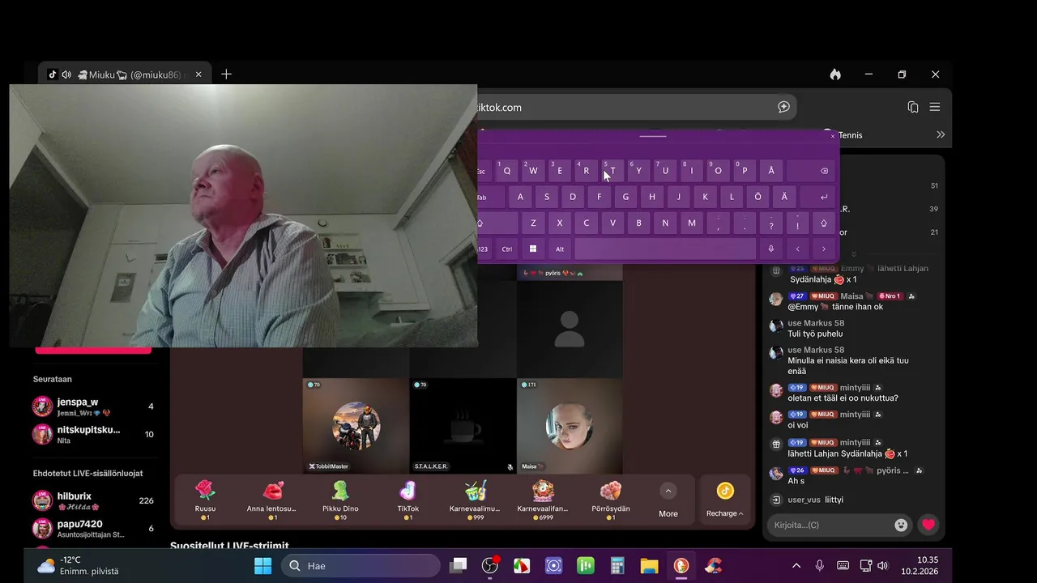Image resolution: width=1037 pixels, height=583 pixels.
Task: Open hilburix suggested LIVE creator
Action: click(x=93, y=500)
